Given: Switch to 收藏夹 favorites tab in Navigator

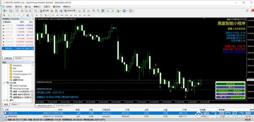Looking at the screenshot, I should (14, 104).
